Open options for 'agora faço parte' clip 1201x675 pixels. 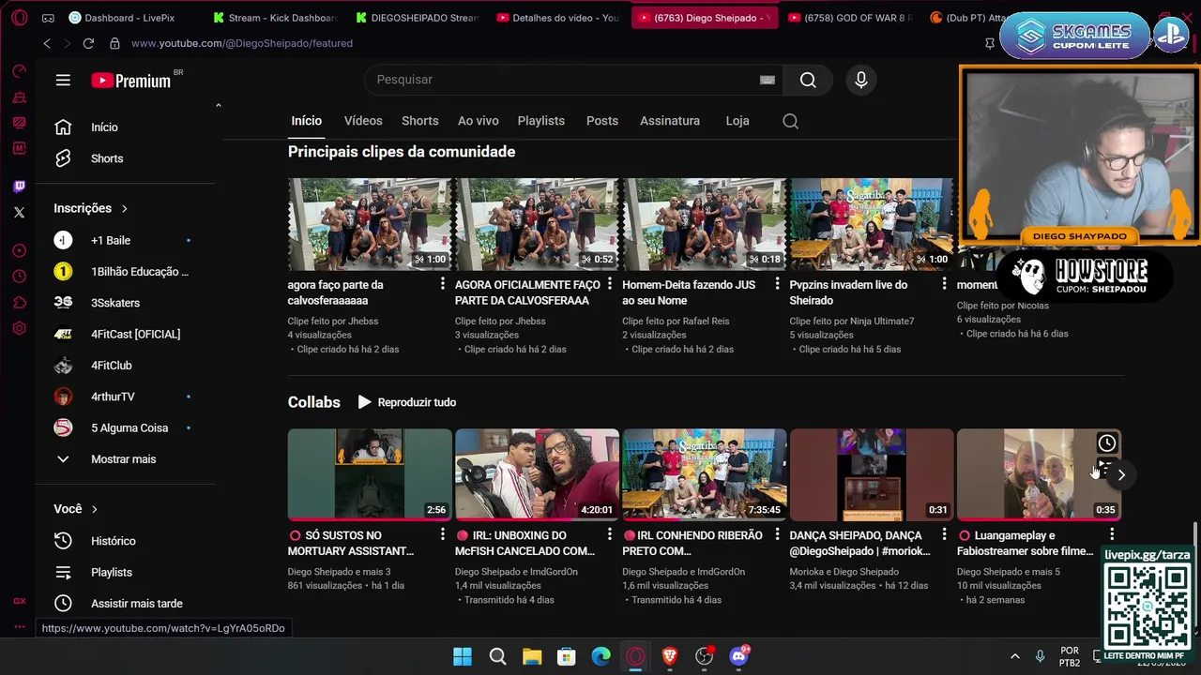tap(443, 284)
